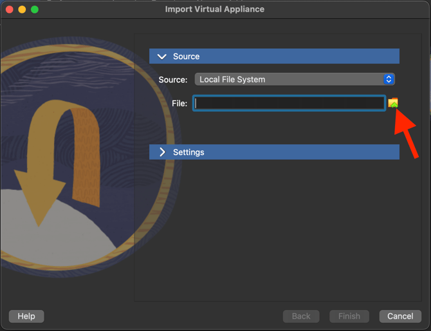Click the "File:" label

pyautogui.click(x=179, y=104)
